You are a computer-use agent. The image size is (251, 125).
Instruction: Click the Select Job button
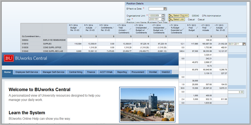click(176, 19)
